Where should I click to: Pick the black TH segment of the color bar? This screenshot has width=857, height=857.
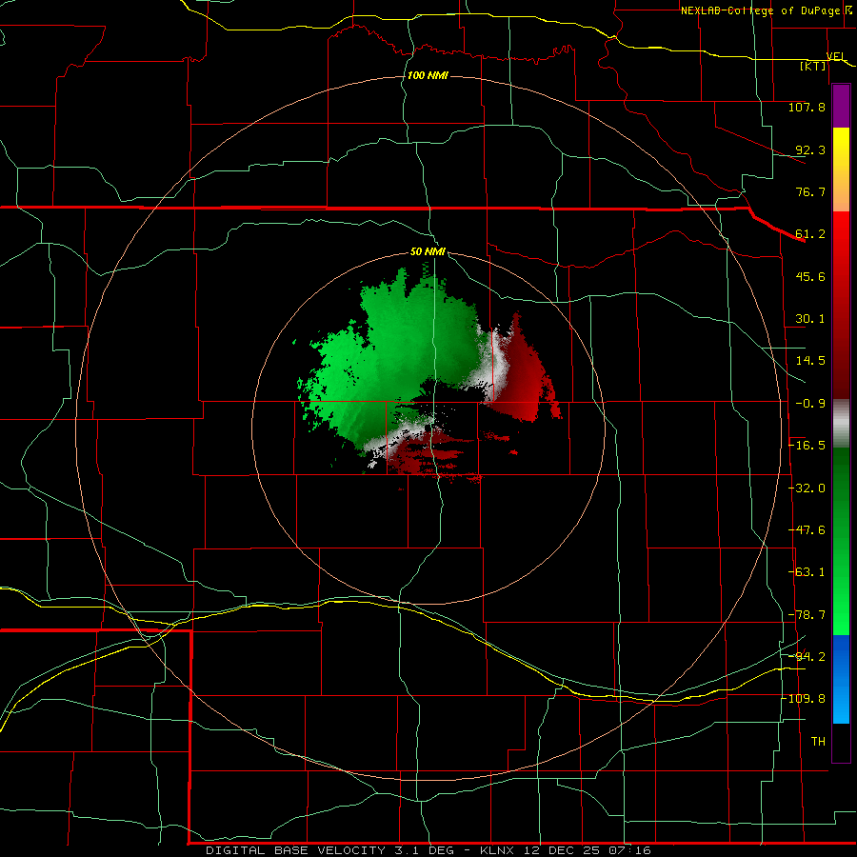pos(841,742)
